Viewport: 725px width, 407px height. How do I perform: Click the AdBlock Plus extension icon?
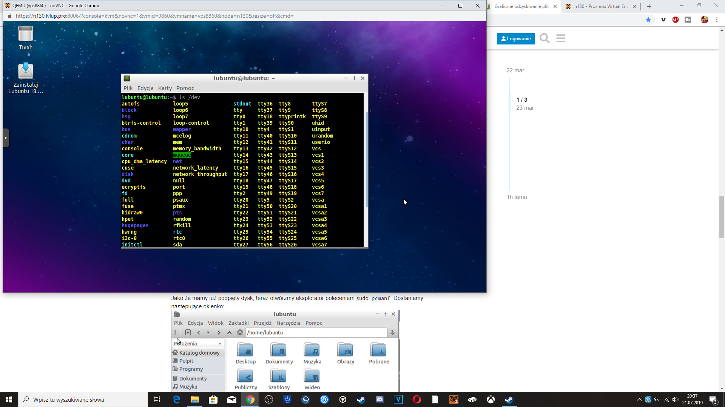pyautogui.click(x=676, y=20)
